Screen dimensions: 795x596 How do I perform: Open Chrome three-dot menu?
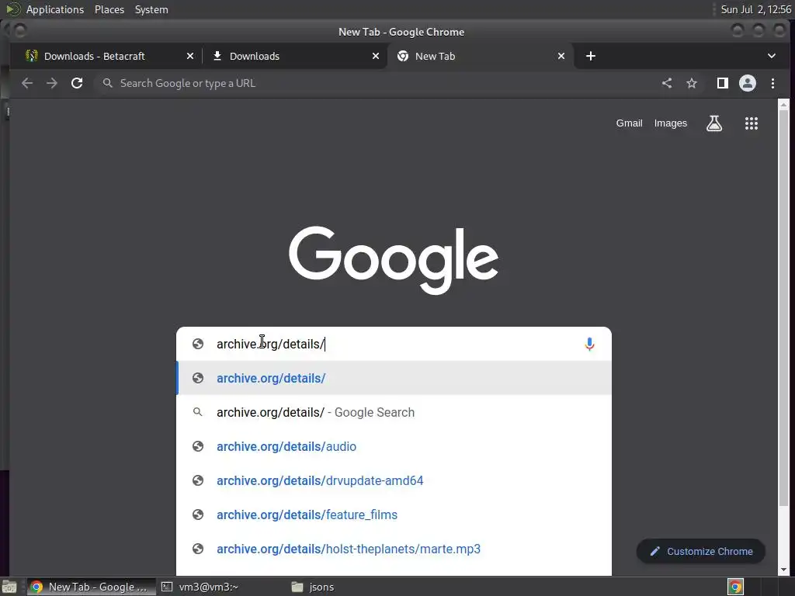tap(772, 83)
